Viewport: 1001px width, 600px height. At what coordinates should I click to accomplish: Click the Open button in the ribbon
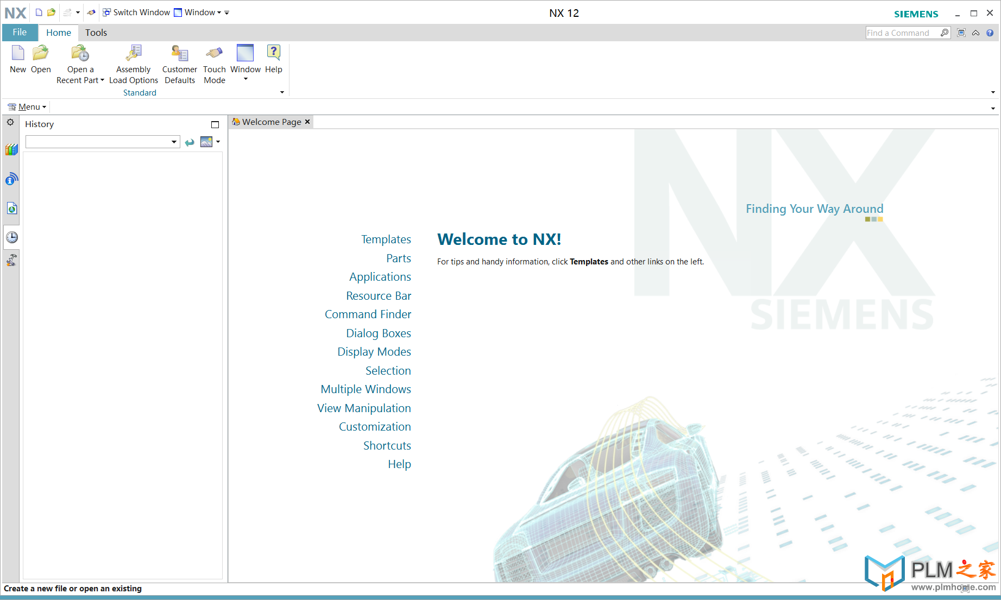coord(41,59)
